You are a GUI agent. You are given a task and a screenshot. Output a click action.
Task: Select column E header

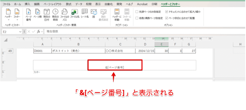pyautogui.click(x=161, y=44)
